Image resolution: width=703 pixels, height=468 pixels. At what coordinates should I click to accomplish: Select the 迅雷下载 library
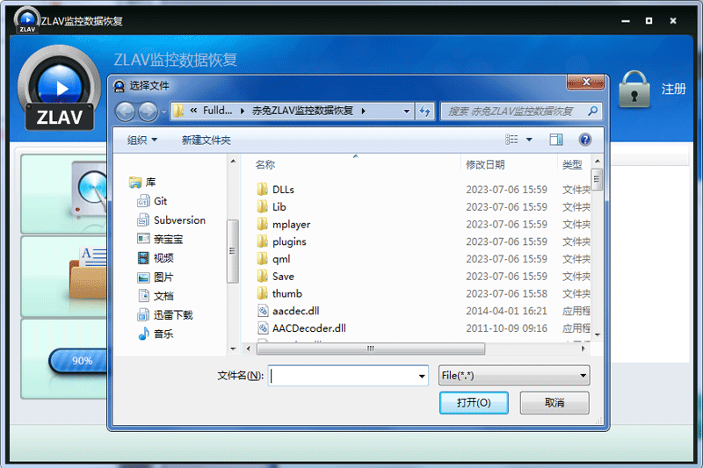pos(165,315)
